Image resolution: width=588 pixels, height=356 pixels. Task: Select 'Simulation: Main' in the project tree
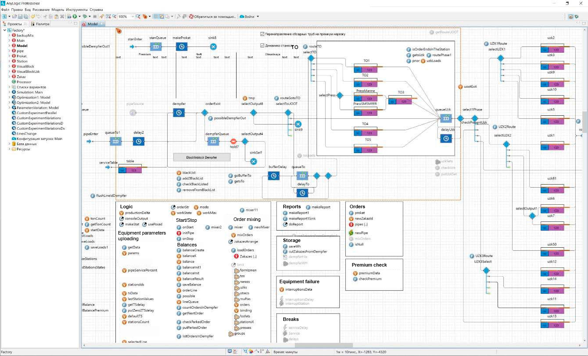[29, 92]
